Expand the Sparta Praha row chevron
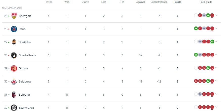Image resolution: width=221 pixels, height=111 pixels. 216,54
